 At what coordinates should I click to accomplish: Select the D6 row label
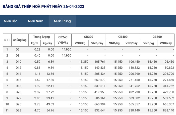[x=18, y=49]
